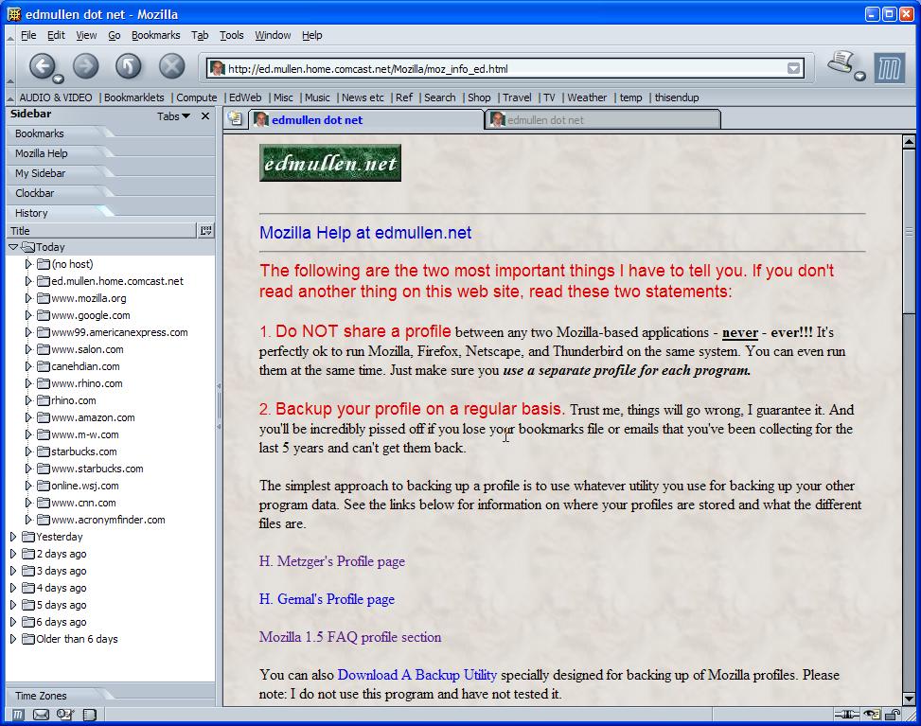The height and width of the screenshot is (726, 921).
Task: Expand the Yesterday history folder
Action: [13, 537]
